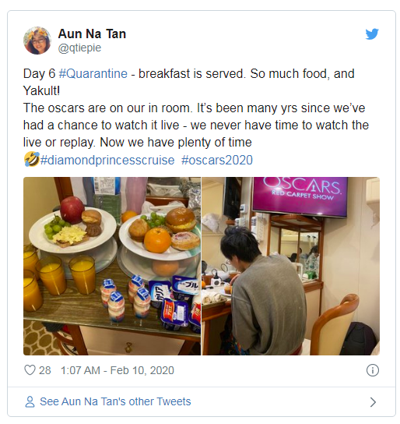Click the person icon beside other Tweets
Screen dimensions: 400x424
point(30,401)
